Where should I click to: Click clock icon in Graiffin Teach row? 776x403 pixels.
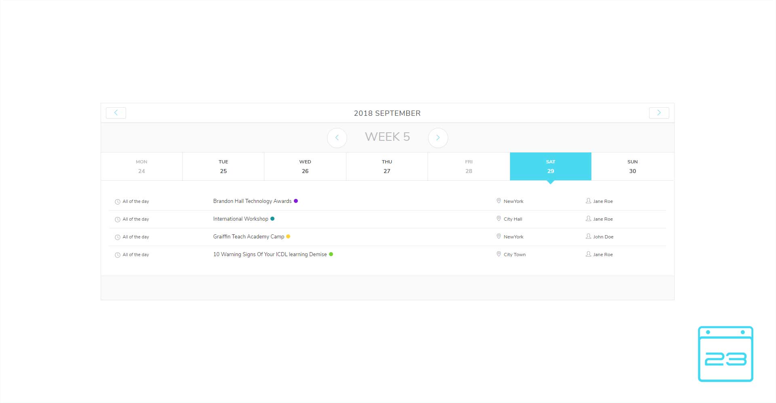(118, 237)
